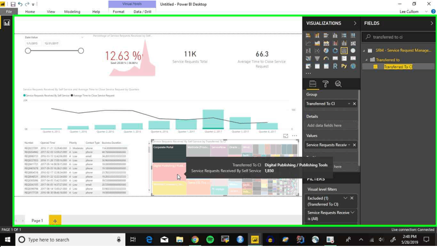Viewport: 438px width, 247px height.
Task: Add a new report page
Action: pyautogui.click(x=55, y=221)
